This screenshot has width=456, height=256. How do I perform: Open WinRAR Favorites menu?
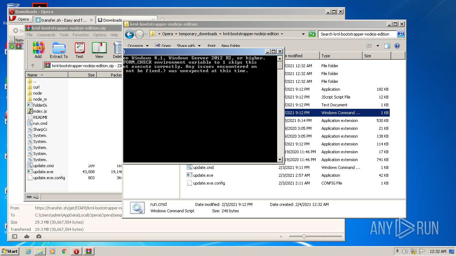(81, 35)
